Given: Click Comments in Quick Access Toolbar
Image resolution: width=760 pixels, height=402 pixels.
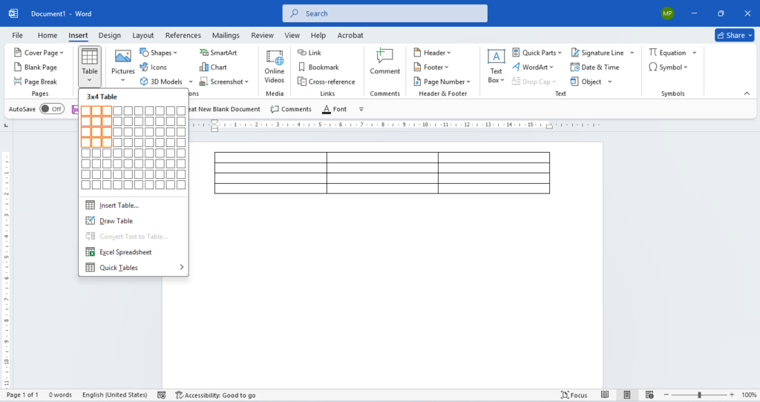Looking at the screenshot, I should coord(291,110).
